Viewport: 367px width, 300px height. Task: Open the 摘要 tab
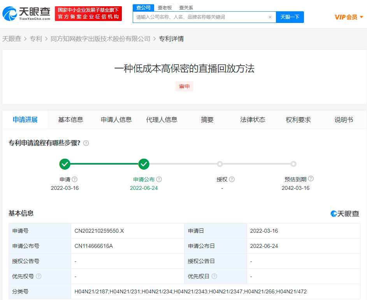[x=207, y=120]
